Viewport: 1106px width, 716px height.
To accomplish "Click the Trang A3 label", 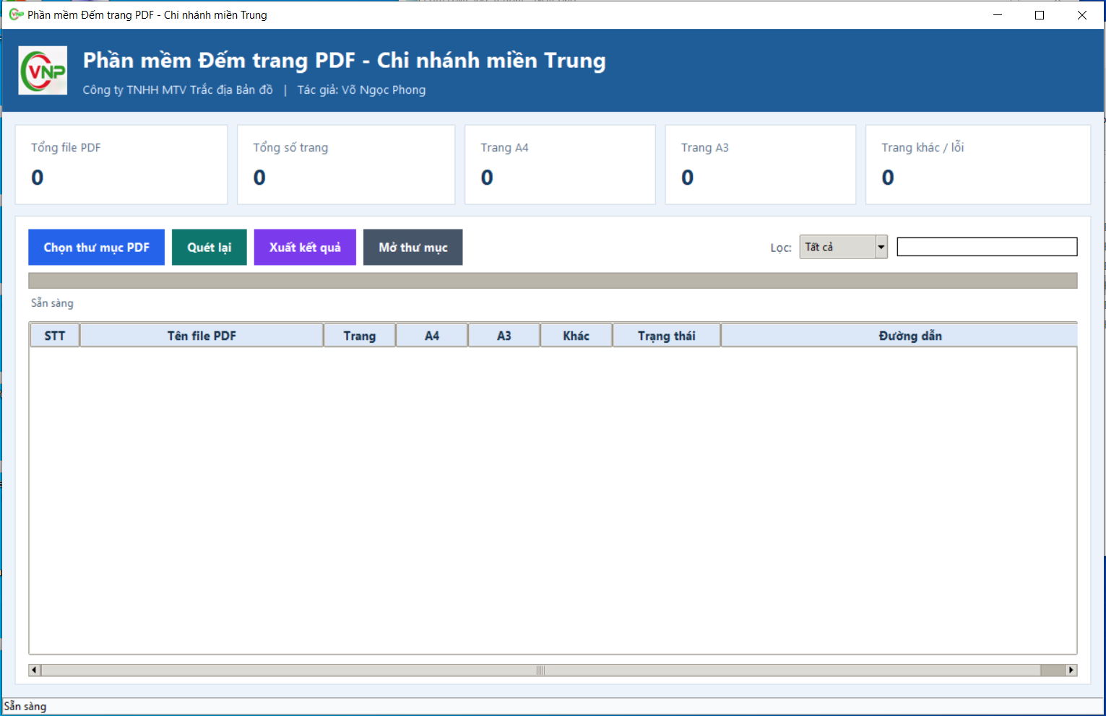I will click(x=705, y=147).
